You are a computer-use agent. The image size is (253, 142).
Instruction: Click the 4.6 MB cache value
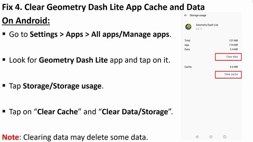coord(234,67)
